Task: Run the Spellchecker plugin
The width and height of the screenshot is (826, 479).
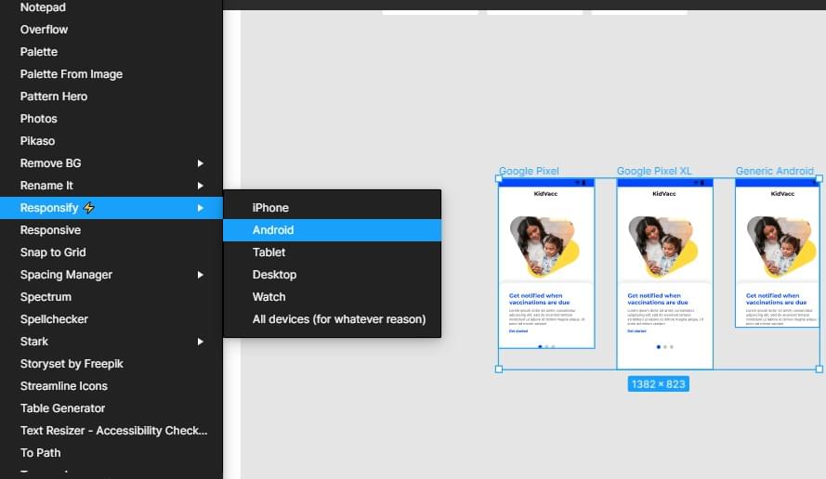Action: coord(54,319)
